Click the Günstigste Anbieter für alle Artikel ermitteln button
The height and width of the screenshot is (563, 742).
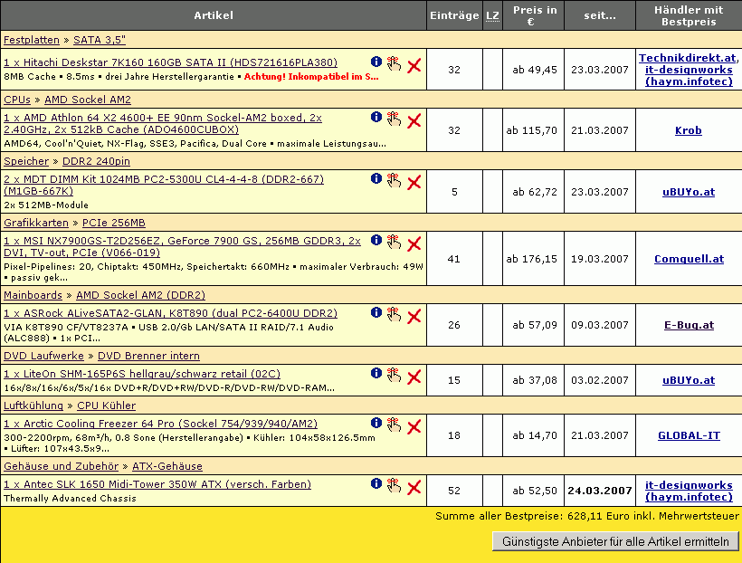[x=615, y=541]
